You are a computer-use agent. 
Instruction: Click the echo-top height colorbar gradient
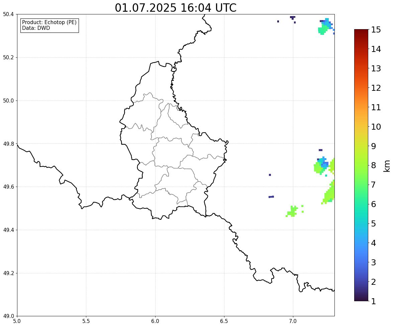coord(361,165)
